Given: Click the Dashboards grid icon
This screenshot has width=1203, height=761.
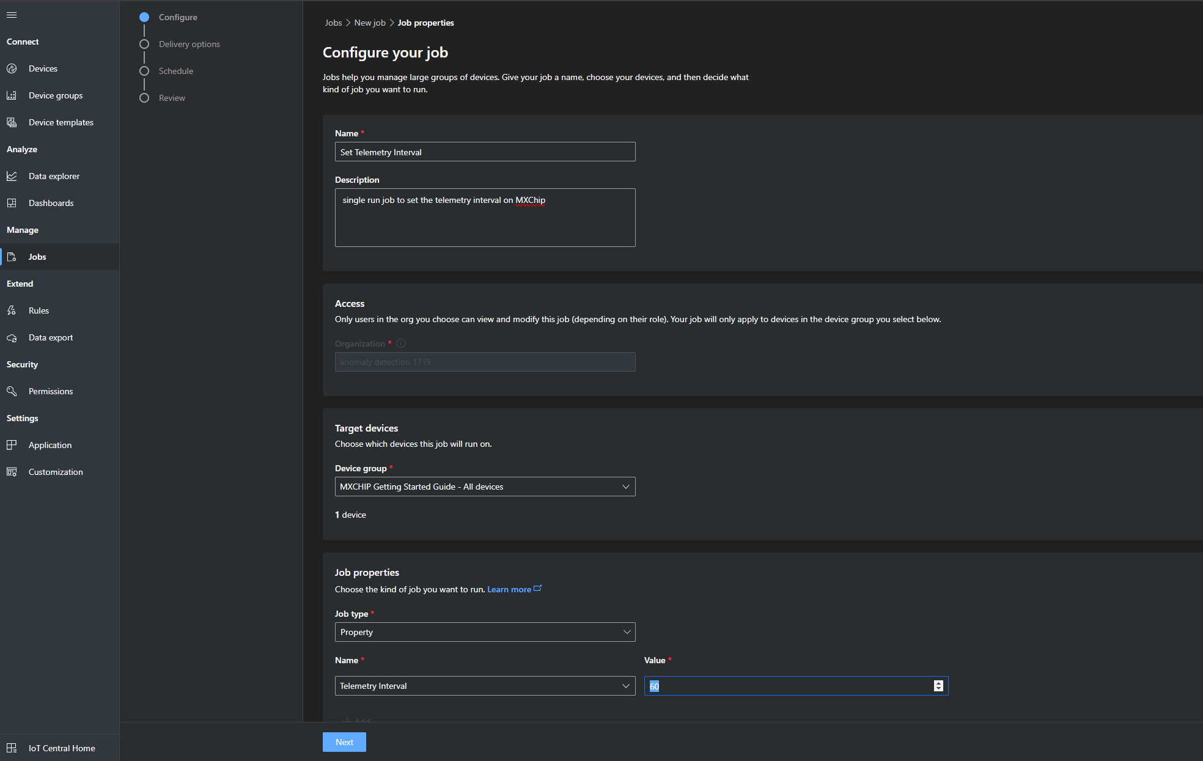Looking at the screenshot, I should pos(12,203).
